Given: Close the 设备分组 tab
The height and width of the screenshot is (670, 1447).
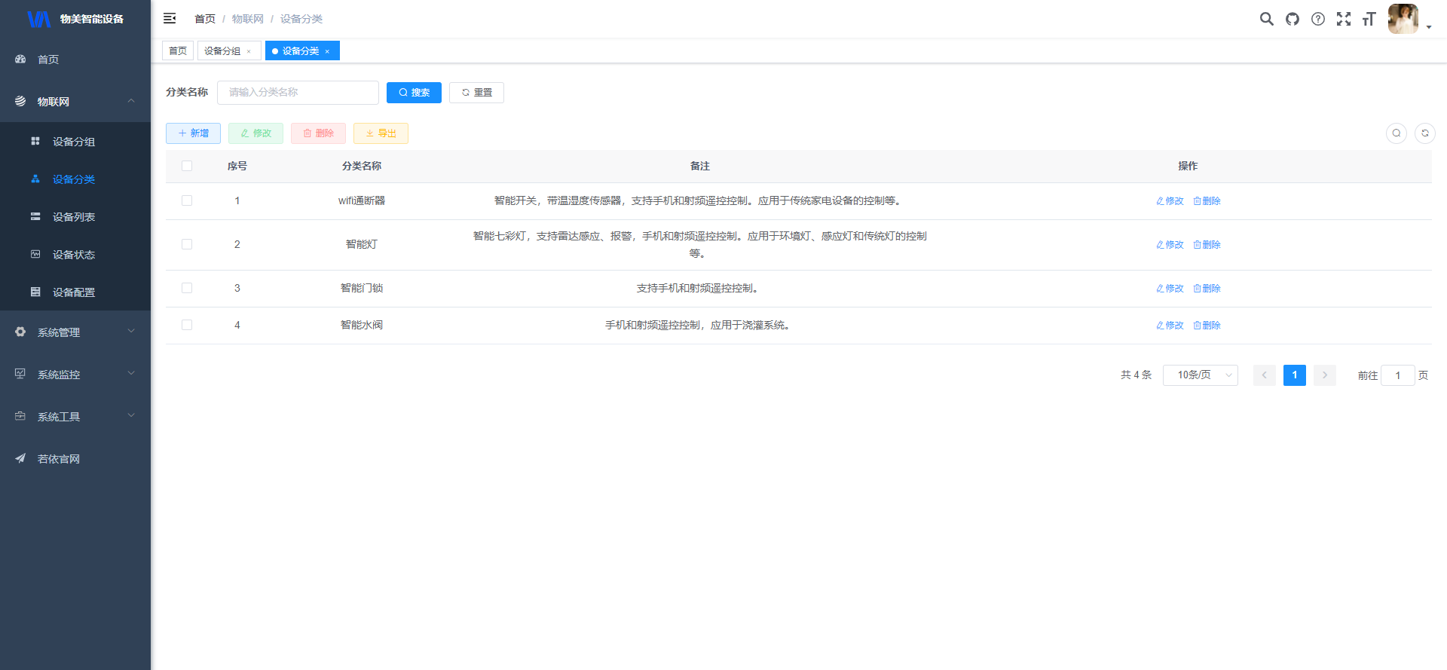Looking at the screenshot, I should [x=249, y=51].
